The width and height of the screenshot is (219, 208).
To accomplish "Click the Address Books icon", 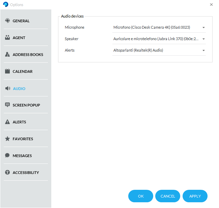I will [7, 55].
